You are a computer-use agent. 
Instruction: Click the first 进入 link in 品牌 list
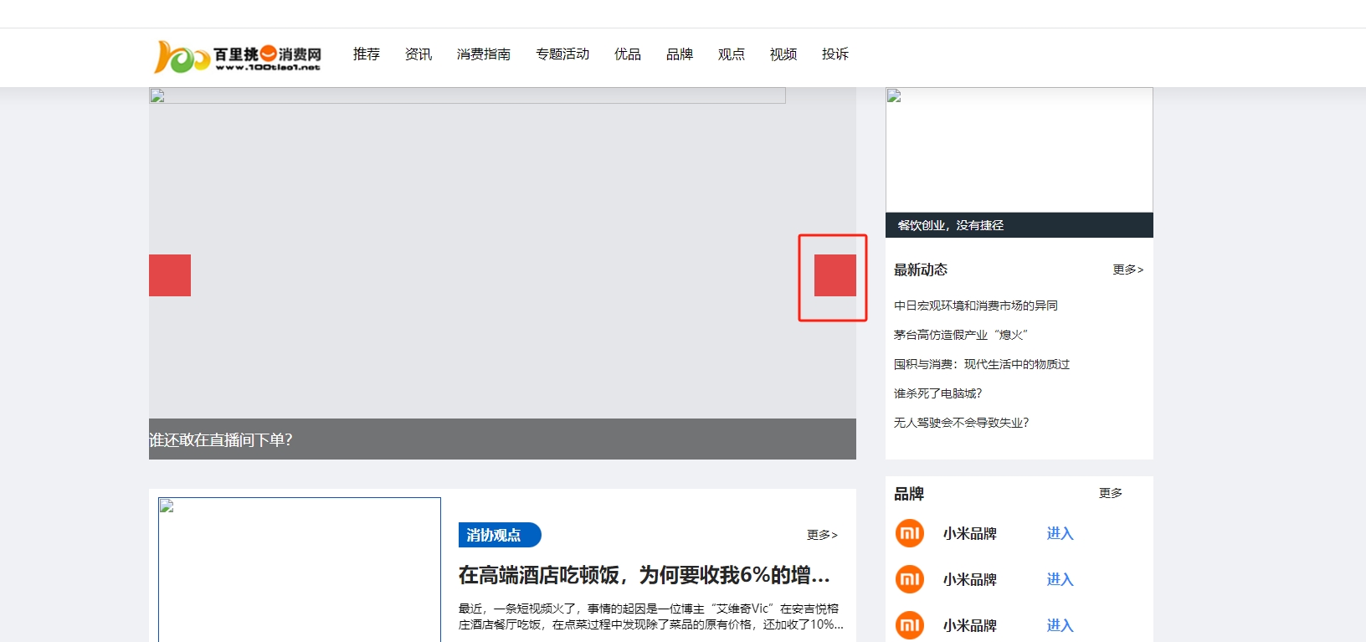pyautogui.click(x=1060, y=533)
